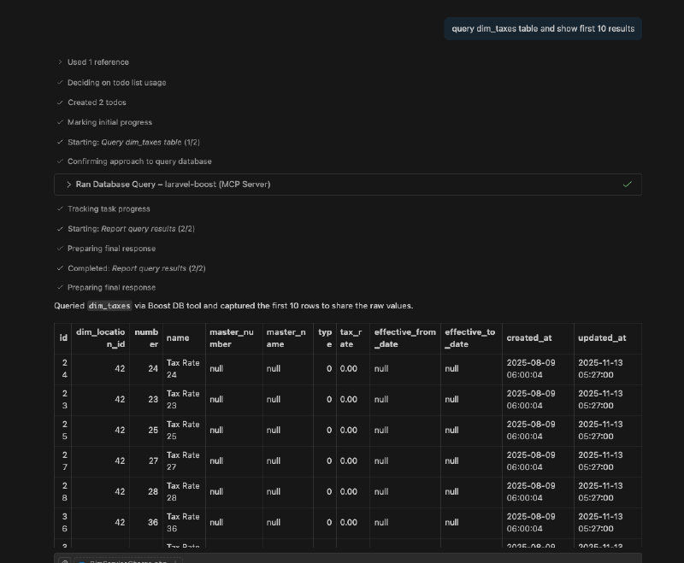This screenshot has height=563, width=684.
Task: Click the green success checkmark on the query block
Action: pos(627,185)
